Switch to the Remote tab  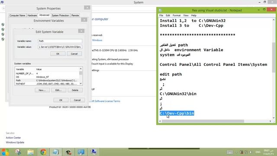[75, 16]
